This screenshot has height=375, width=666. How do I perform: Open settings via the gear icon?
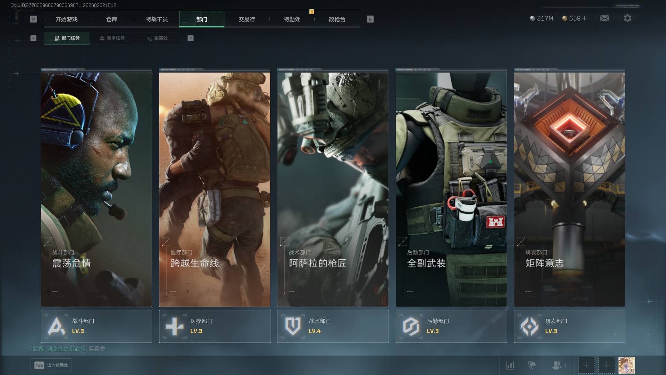click(627, 18)
